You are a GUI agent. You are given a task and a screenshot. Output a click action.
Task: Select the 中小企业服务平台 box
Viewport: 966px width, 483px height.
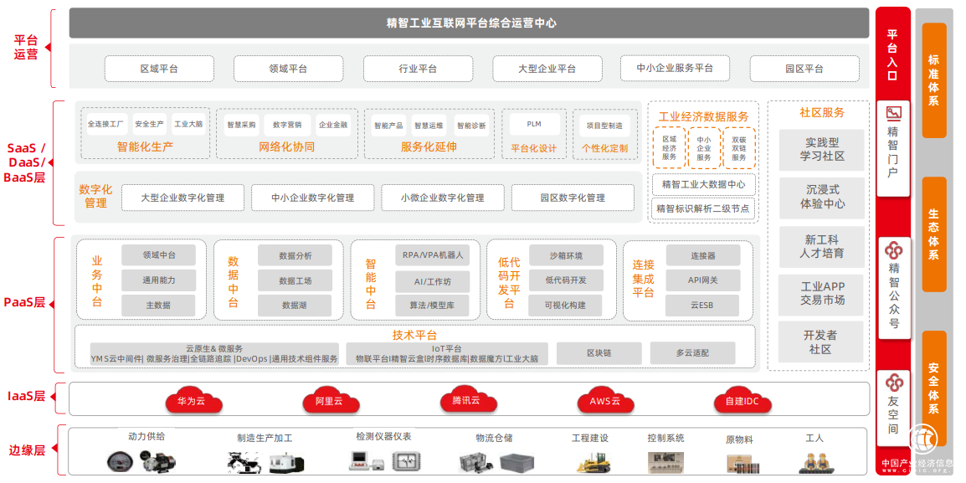(x=675, y=68)
